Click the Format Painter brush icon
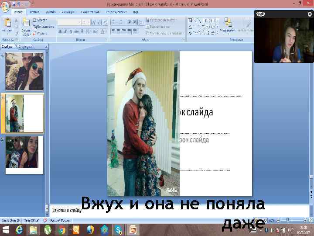 pos(17,33)
